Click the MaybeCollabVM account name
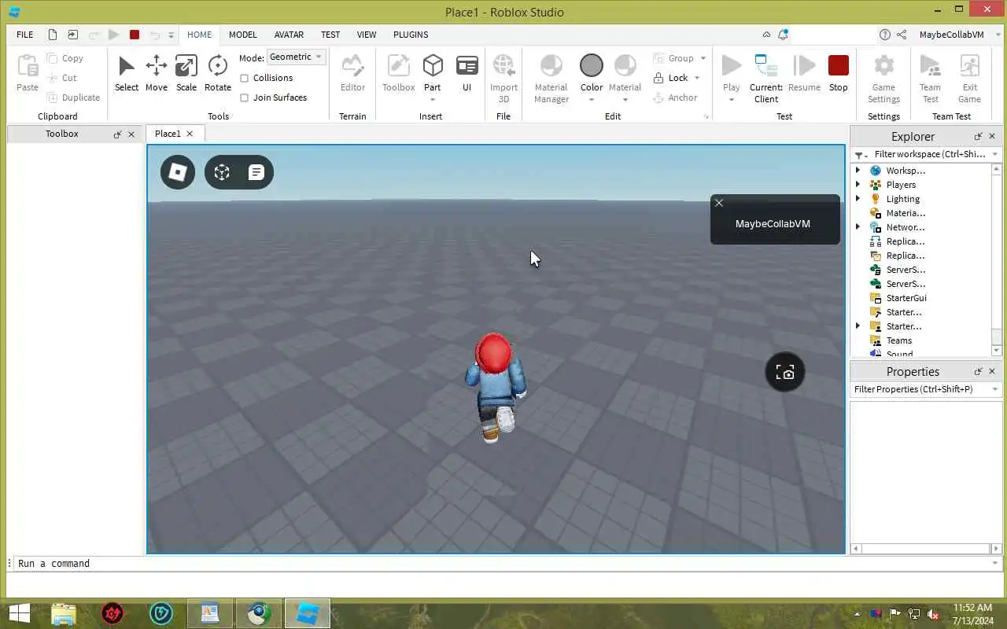This screenshot has height=629, width=1007. tap(951, 35)
